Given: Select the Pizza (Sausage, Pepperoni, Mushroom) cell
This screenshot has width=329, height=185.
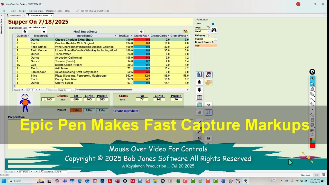Looking at the screenshot, I should (x=86, y=76).
